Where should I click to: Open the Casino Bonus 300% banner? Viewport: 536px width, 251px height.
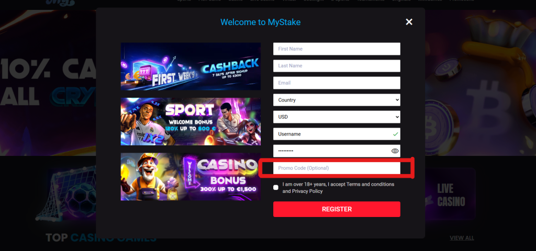tap(191, 177)
